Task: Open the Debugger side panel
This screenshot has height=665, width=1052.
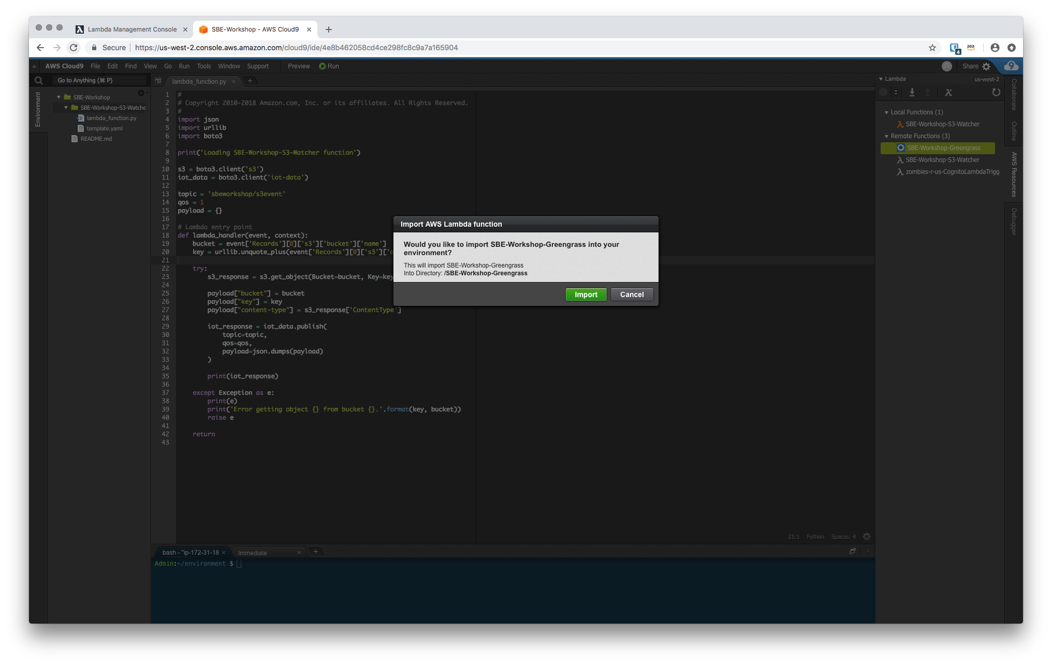Action: point(1014,221)
